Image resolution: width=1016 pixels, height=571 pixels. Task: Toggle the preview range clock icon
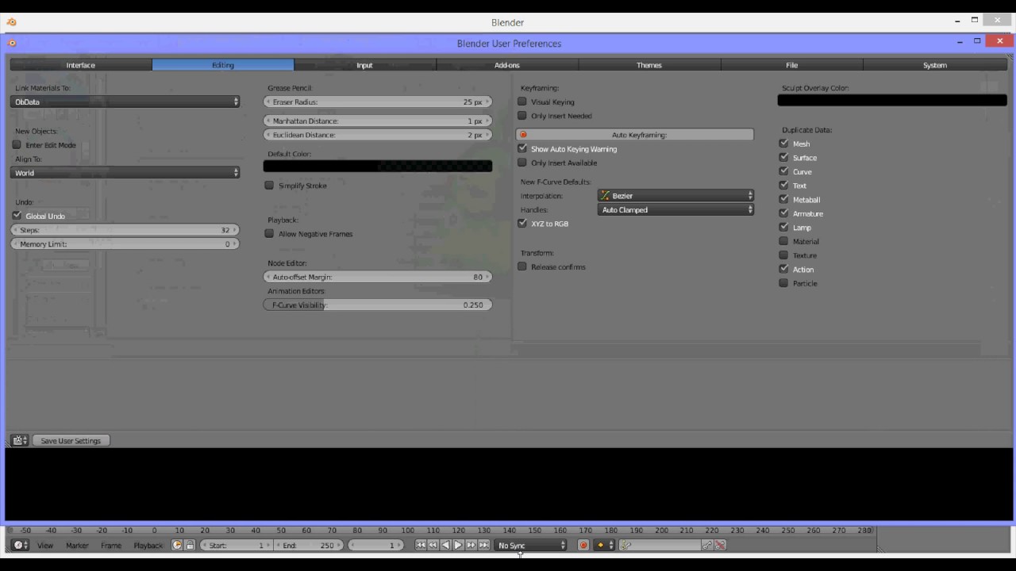[177, 546]
